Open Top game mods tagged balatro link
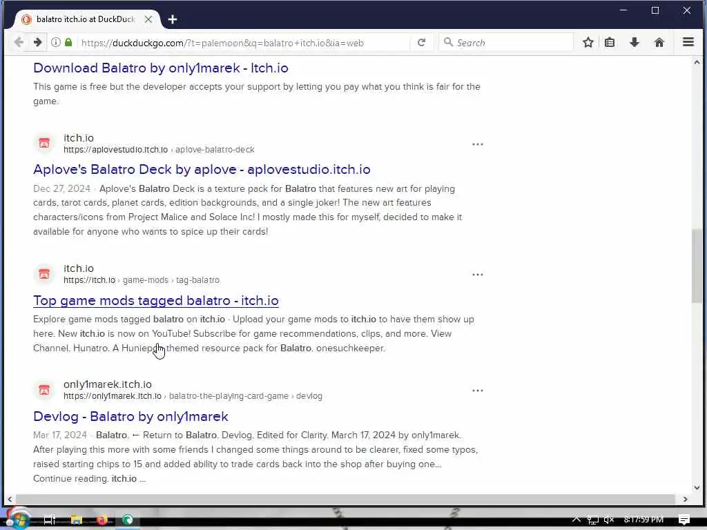707x530 pixels. (155, 301)
